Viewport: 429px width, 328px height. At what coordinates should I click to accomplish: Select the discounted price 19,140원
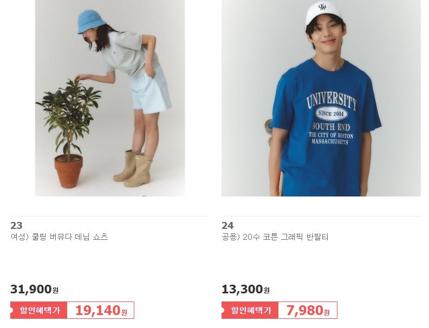coord(101,311)
